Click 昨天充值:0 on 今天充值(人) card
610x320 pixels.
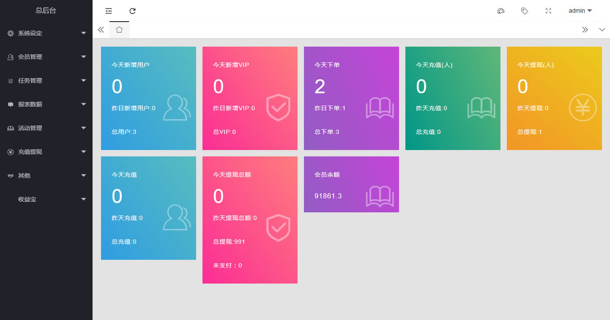[431, 108]
